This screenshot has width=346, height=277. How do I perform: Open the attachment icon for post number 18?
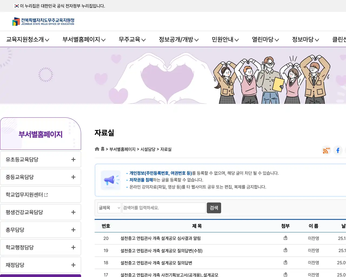coord(285,262)
